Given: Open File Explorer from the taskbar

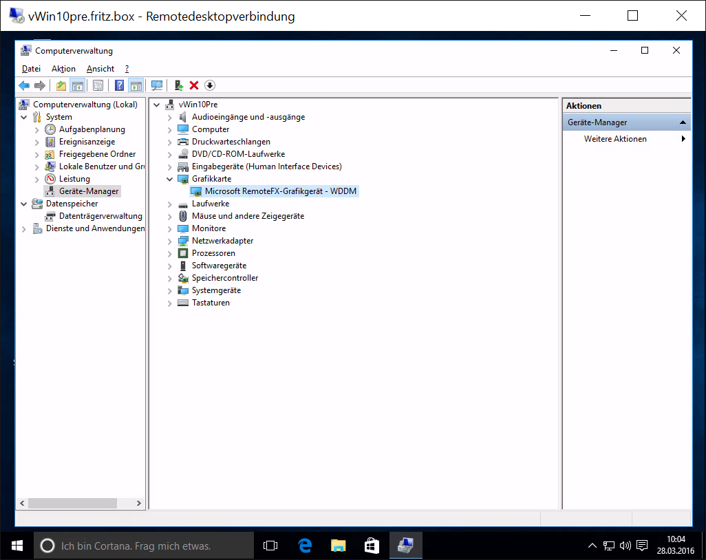Looking at the screenshot, I should (338, 546).
